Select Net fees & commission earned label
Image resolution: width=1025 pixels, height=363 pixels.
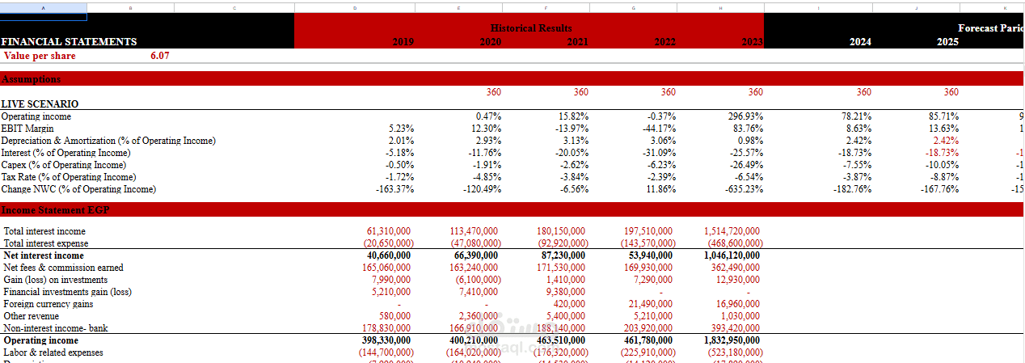click(x=64, y=268)
